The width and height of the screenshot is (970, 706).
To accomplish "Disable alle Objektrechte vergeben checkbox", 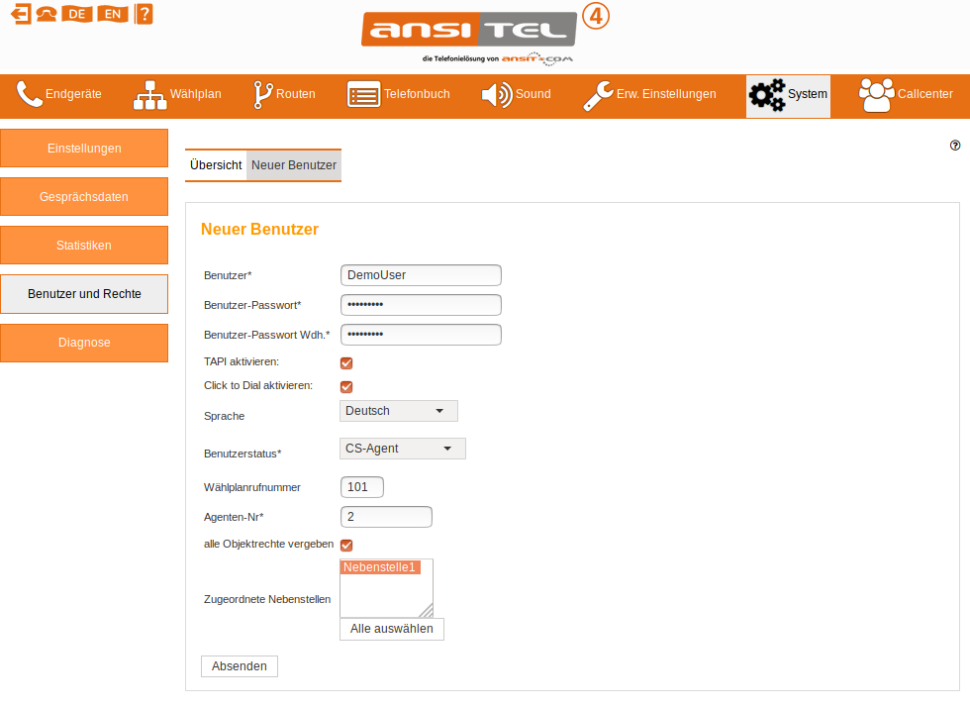I will point(346,545).
